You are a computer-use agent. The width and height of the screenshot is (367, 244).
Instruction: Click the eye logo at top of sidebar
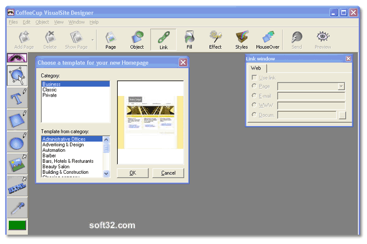pos(17,58)
